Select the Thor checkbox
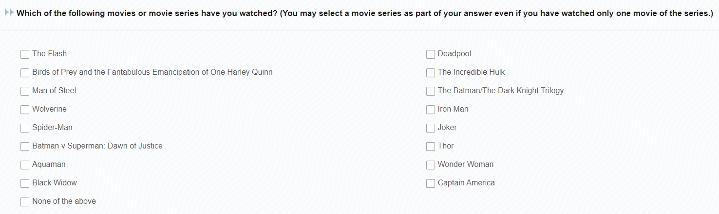 coord(431,147)
